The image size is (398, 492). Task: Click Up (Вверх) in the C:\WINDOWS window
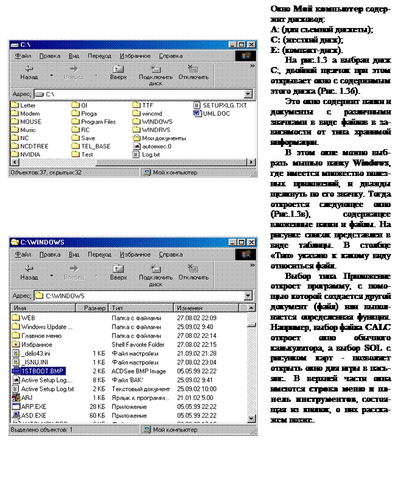(x=118, y=273)
